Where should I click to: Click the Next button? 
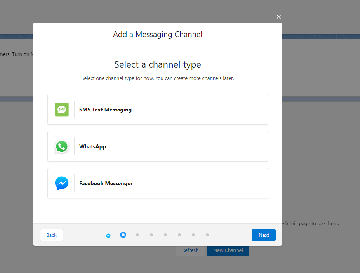tap(264, 235)
